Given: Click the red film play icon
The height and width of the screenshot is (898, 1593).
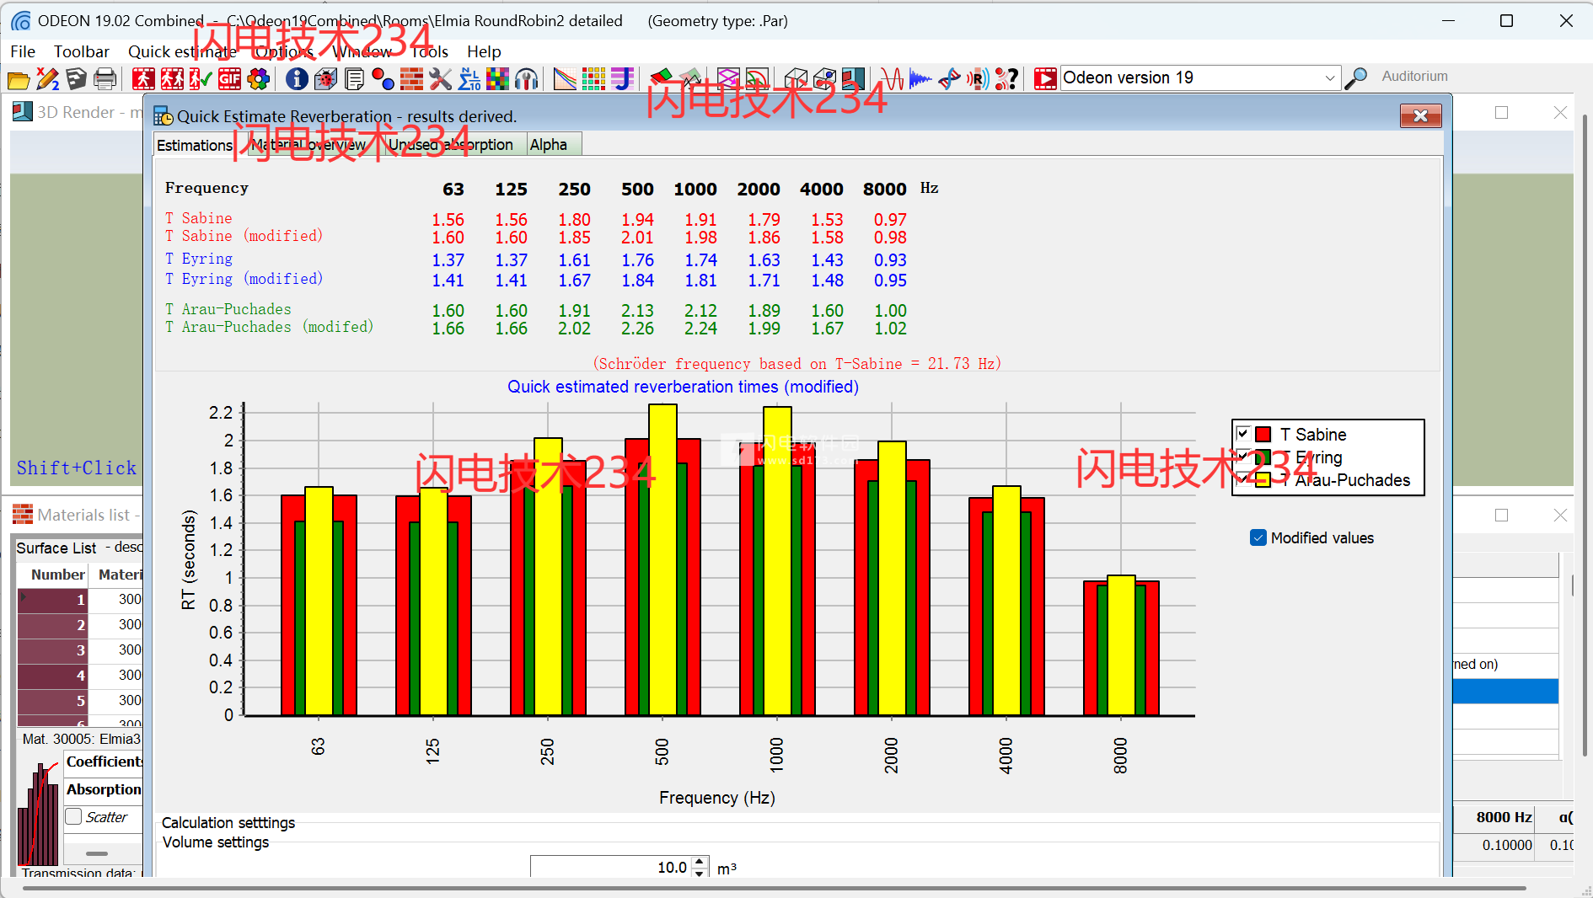Looking at the screenshot, I should click(x=1045, y=79).
